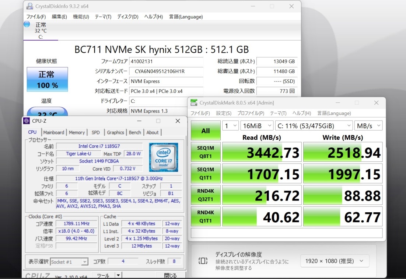Image resolution: width=406 pixels, height=279 pixels.
Task: Click the SEQ1M Q8T1 read result 3442.73
Action: (262, 152)
